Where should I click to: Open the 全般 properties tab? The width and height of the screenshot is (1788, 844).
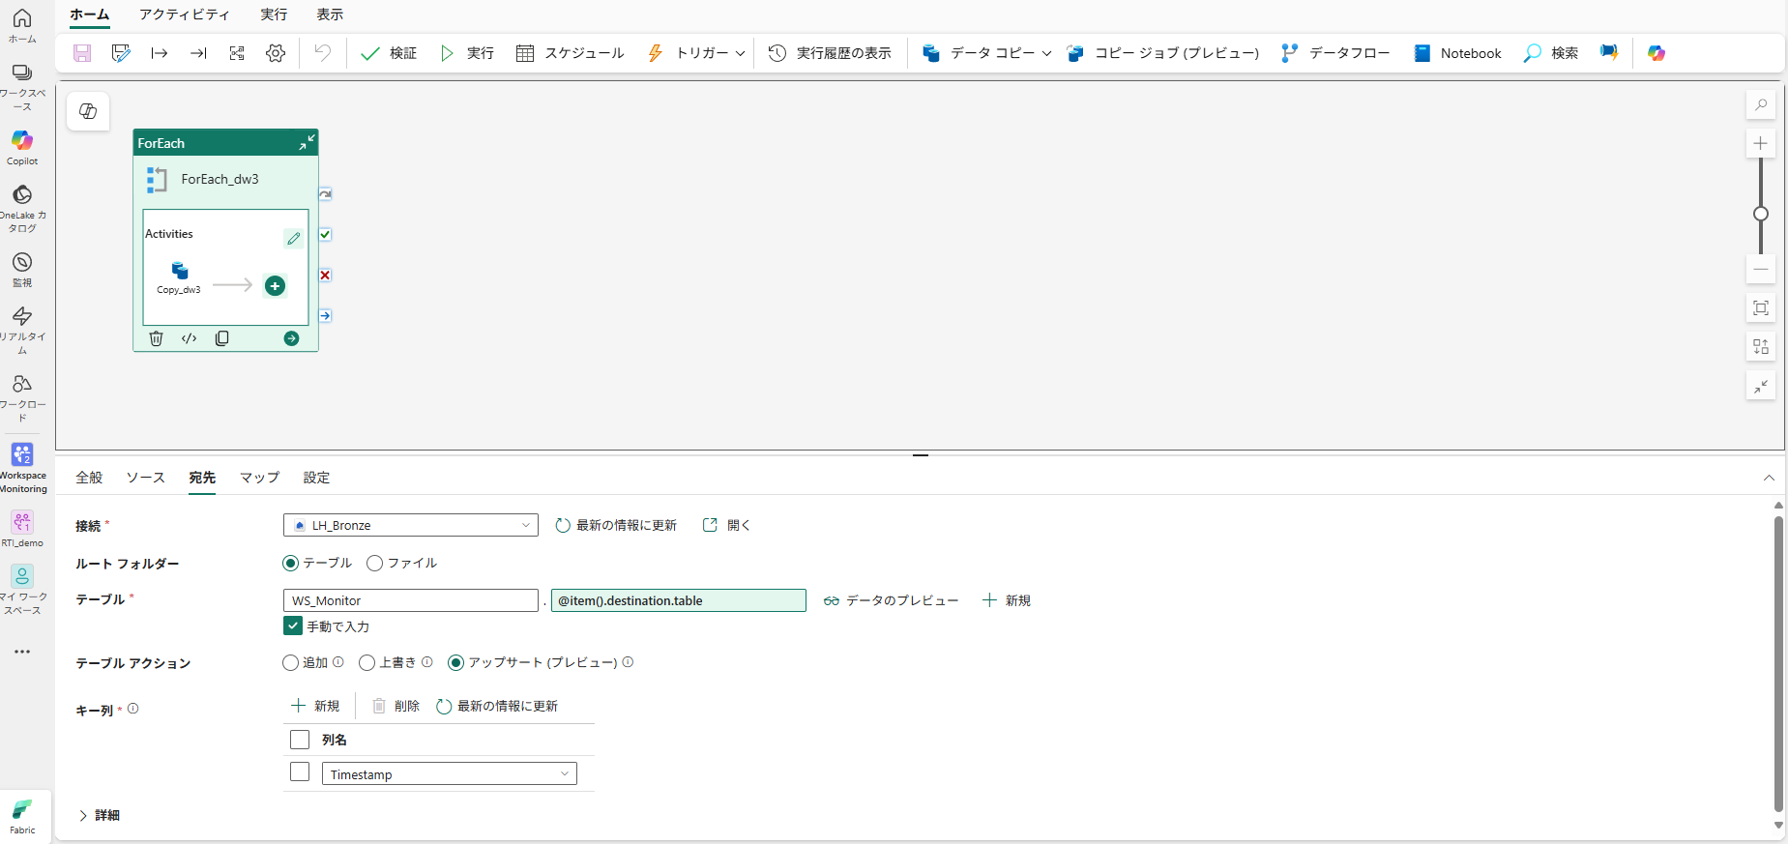(x=89, y=478)
